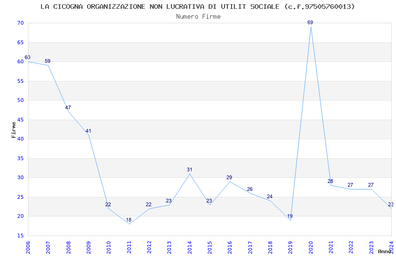This screenshot has width=396, height=256.
Task: Click the Numero Firme subtitle
Action: click(x=198, y=16)
